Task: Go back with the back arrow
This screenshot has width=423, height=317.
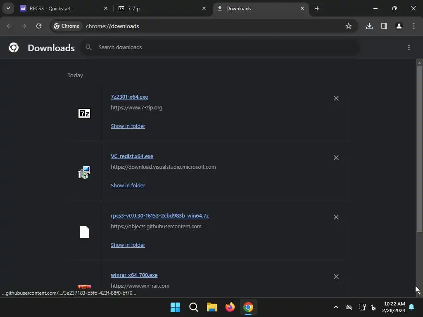Action: click(9, 26)
